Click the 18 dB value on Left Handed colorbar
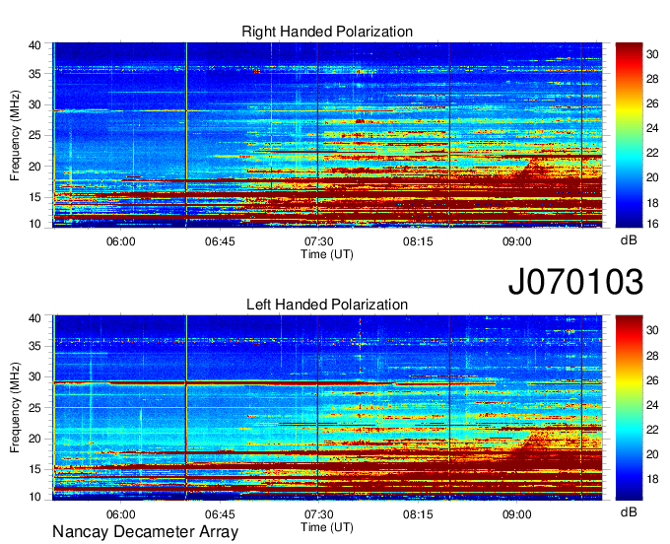Viewport: 670px width, 544px height. (652, 479)
